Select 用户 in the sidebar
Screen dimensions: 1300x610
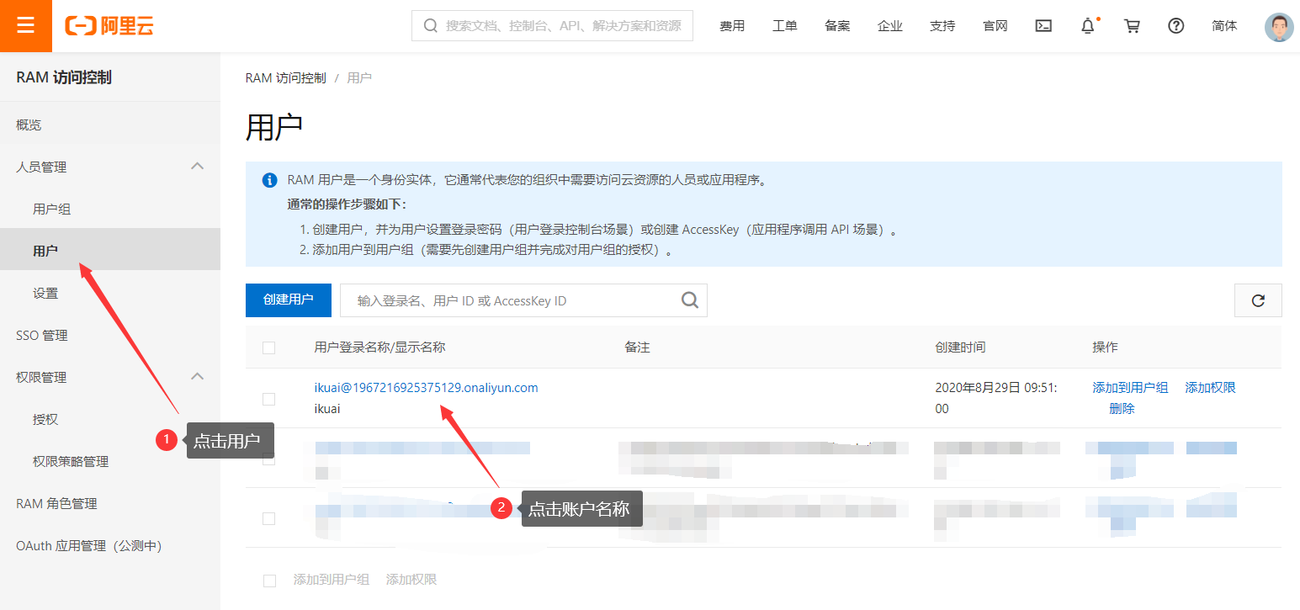[110, 251]
